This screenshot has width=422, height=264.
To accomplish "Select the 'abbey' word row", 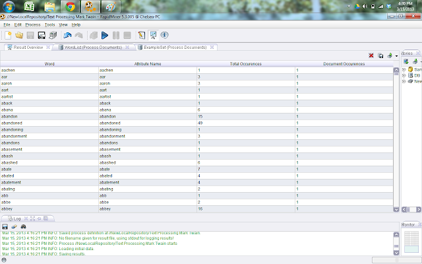I will 196,209.
